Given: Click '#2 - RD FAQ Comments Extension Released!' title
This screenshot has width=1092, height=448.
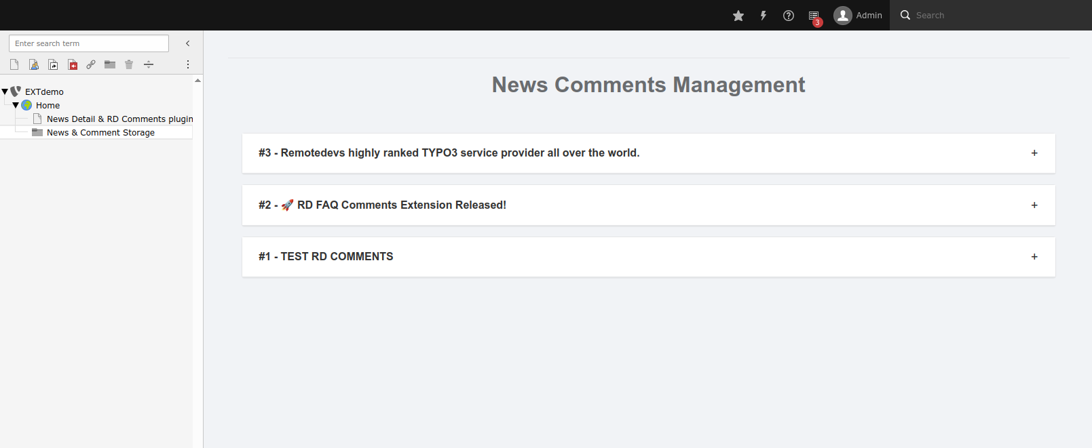Looking at the screenshot, I should click(x=382, y=205).
